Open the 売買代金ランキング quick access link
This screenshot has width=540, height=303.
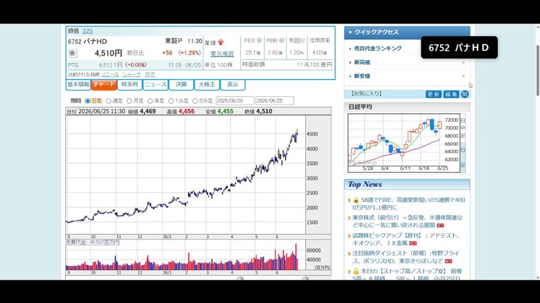pos(378,48)
